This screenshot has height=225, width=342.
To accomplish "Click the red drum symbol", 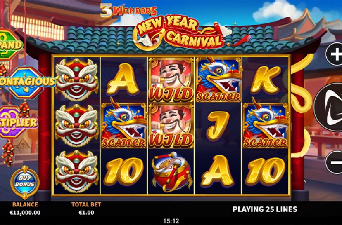I will click(x=172, y=172).
